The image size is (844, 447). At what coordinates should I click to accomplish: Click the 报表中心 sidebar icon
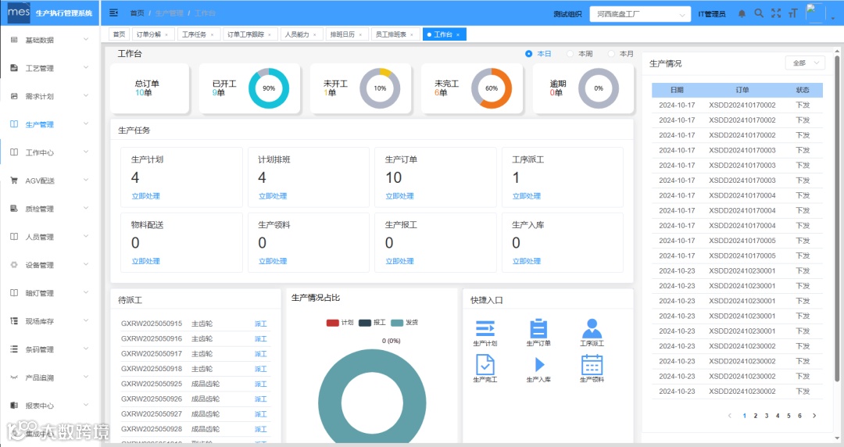[x=14, y=405]
